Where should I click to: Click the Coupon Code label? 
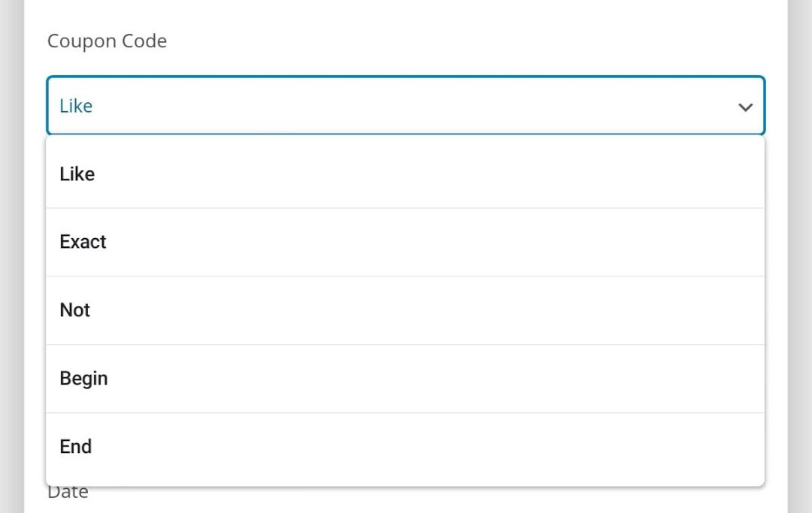pyautogui.click(x=107, y=41)
